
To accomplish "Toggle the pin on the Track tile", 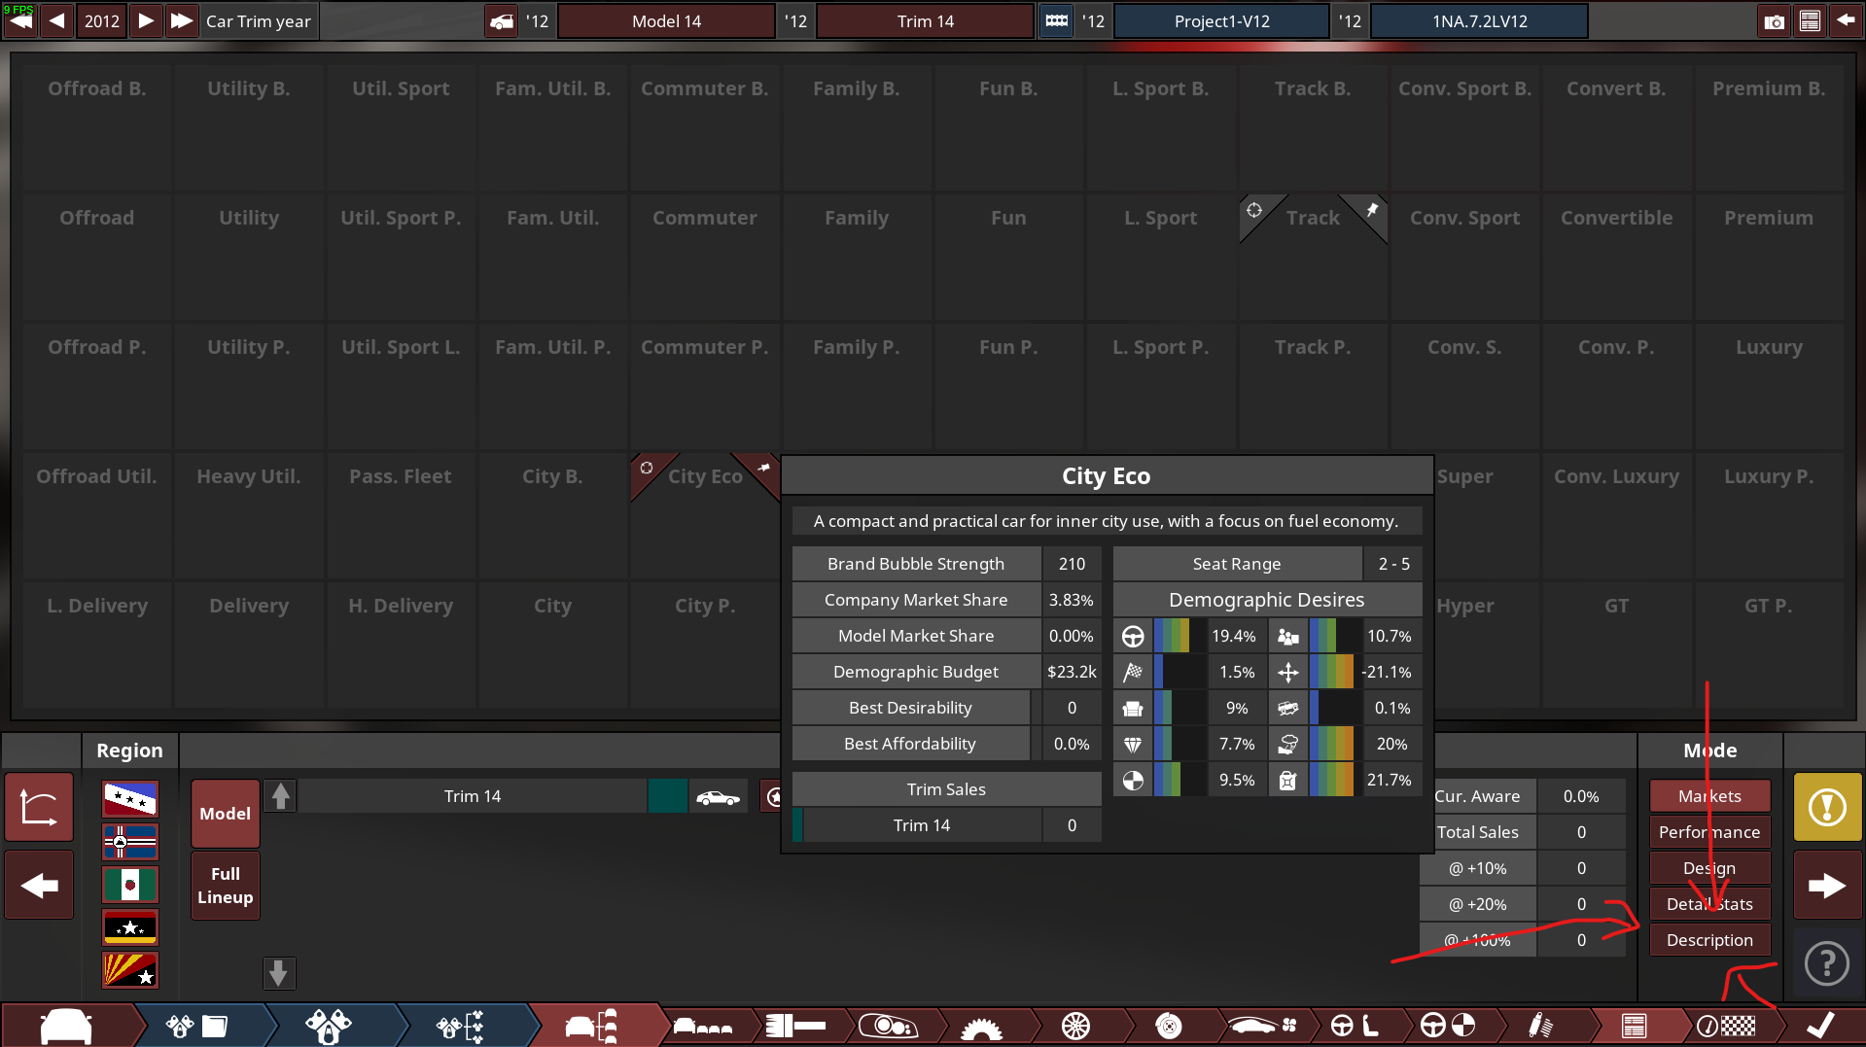I will pyautogui.click(x=1372, y=210).
